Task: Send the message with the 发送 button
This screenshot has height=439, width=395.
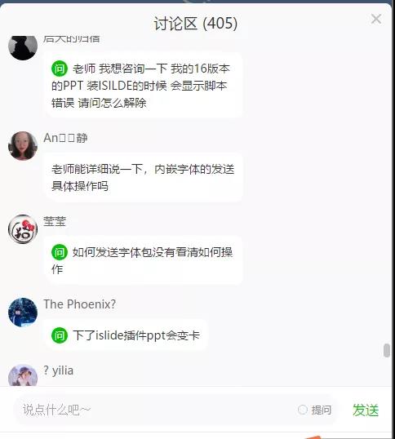Action: (366, 410)
